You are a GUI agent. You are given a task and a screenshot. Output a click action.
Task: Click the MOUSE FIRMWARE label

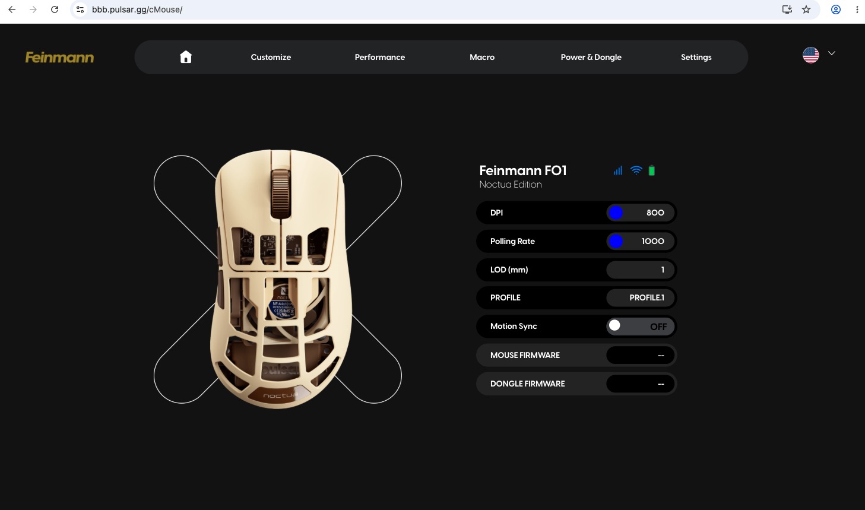525,355
